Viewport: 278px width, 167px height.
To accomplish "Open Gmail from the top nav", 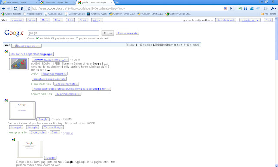I will tap(83, 20).
